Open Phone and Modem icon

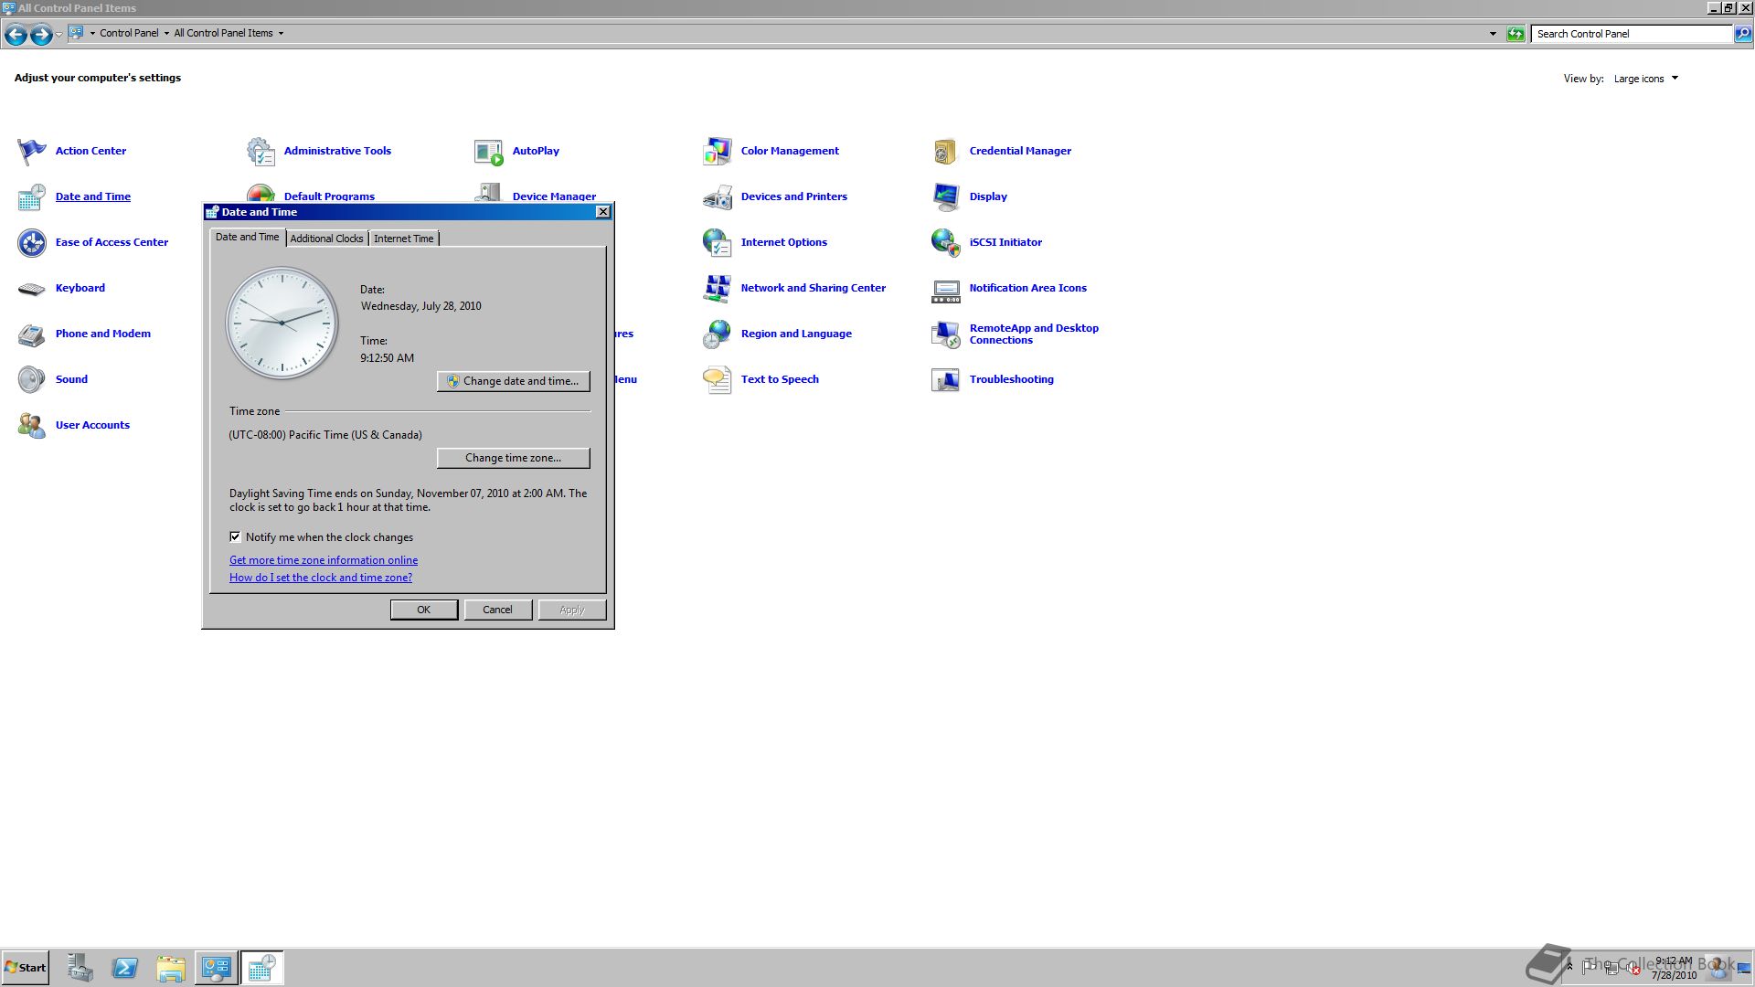click(x=32, y=334)
